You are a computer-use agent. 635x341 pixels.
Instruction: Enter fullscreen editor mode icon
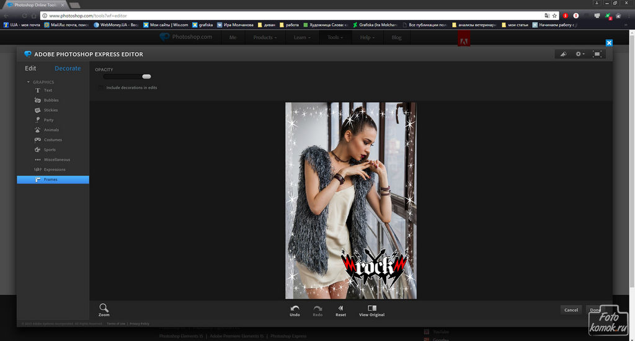coord(597,54)
